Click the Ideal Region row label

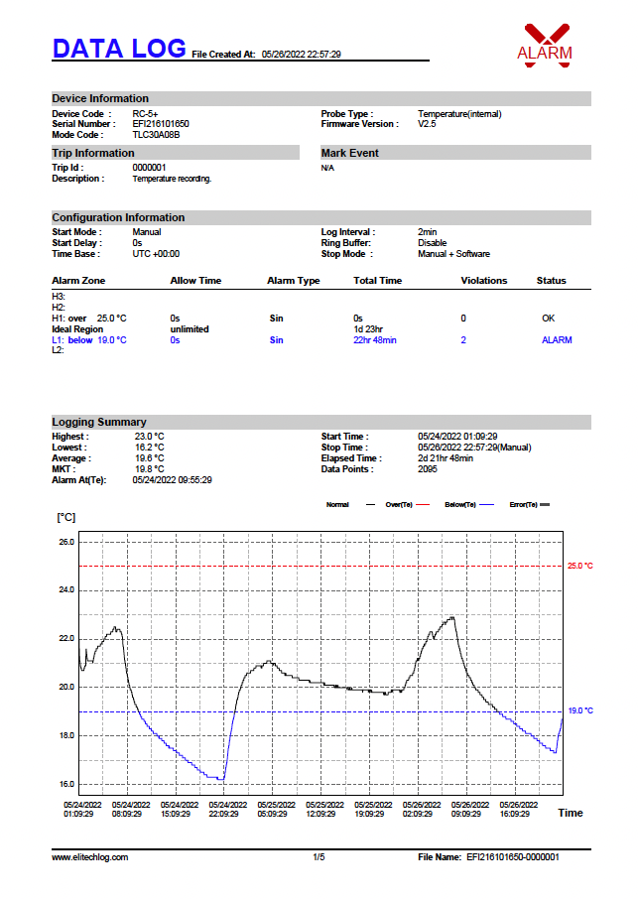[x=77, y=329]
